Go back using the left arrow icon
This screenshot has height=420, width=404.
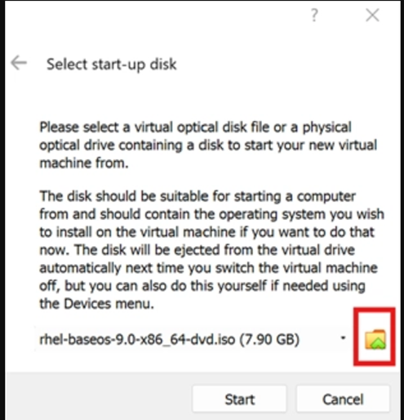tap(19, 63)
